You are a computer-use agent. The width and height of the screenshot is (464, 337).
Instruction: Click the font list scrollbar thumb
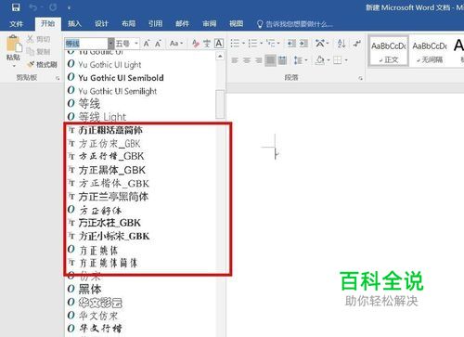point(220,104)
